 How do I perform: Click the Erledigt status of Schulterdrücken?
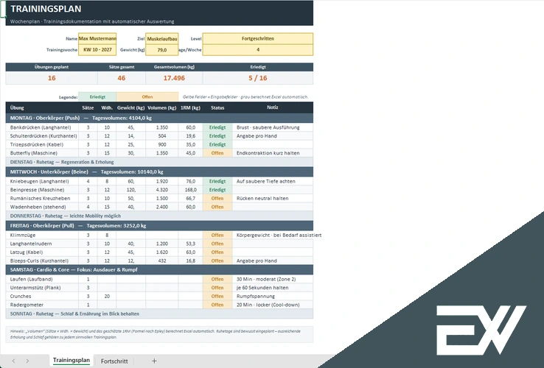point(217,136)
